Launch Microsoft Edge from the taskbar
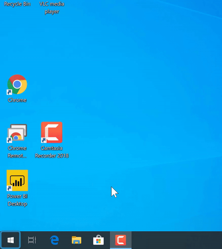 (x=54, y=240)
